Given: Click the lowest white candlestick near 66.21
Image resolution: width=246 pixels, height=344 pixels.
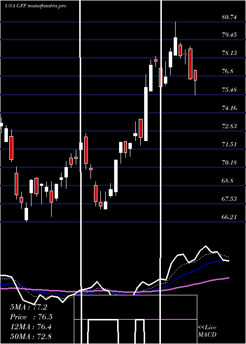Looking at the screenshot, I should 27,212.
